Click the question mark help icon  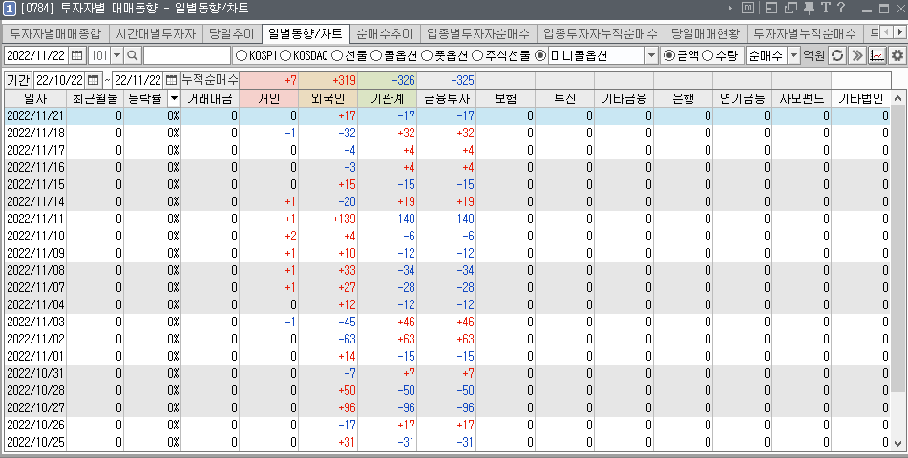tap(840, 9)
